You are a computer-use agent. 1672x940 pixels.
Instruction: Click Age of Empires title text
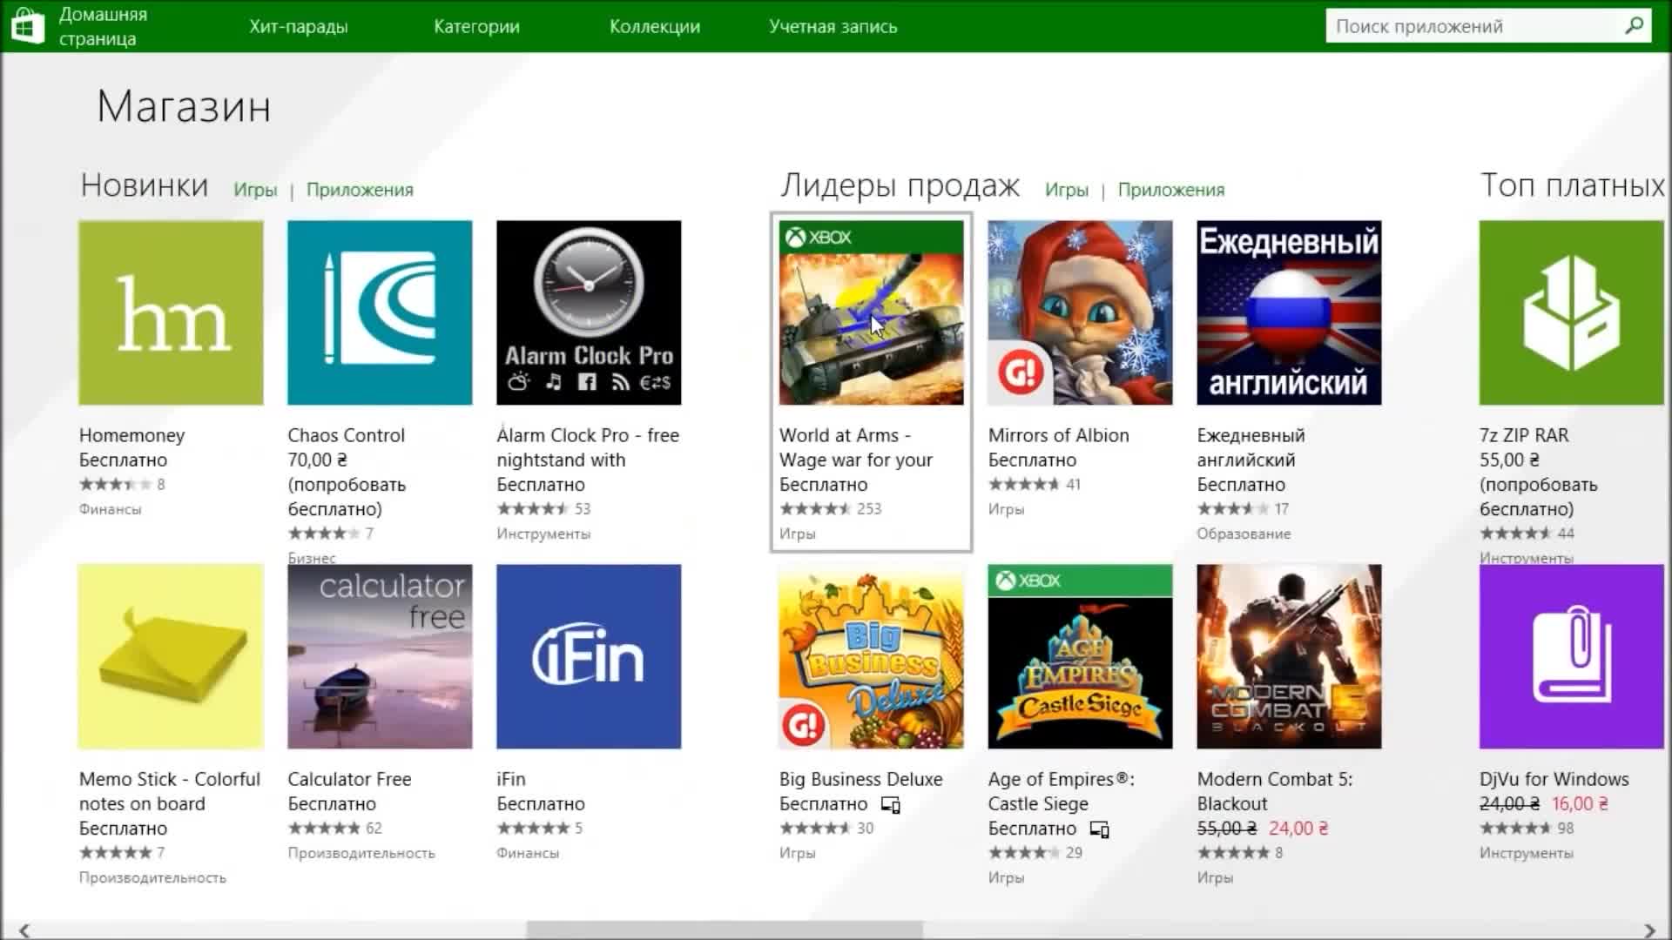(x=1061, y=791)
